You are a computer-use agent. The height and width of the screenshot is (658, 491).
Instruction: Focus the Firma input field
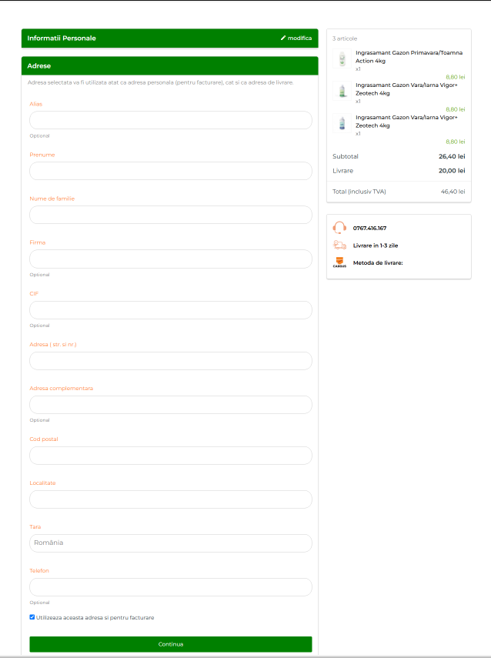[171, 259]
